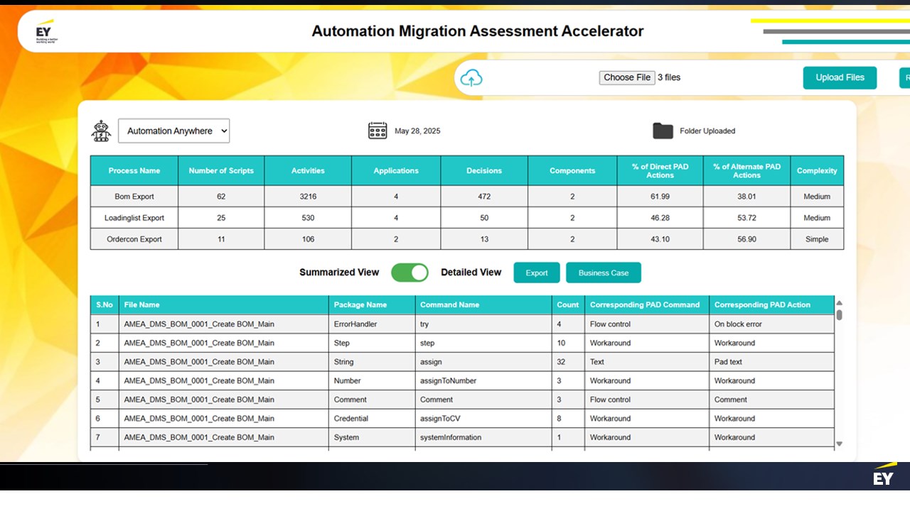Screen dimensions: 910x511
Task: Open the Automation Anywhere dropdown
Action: point(173,131)
